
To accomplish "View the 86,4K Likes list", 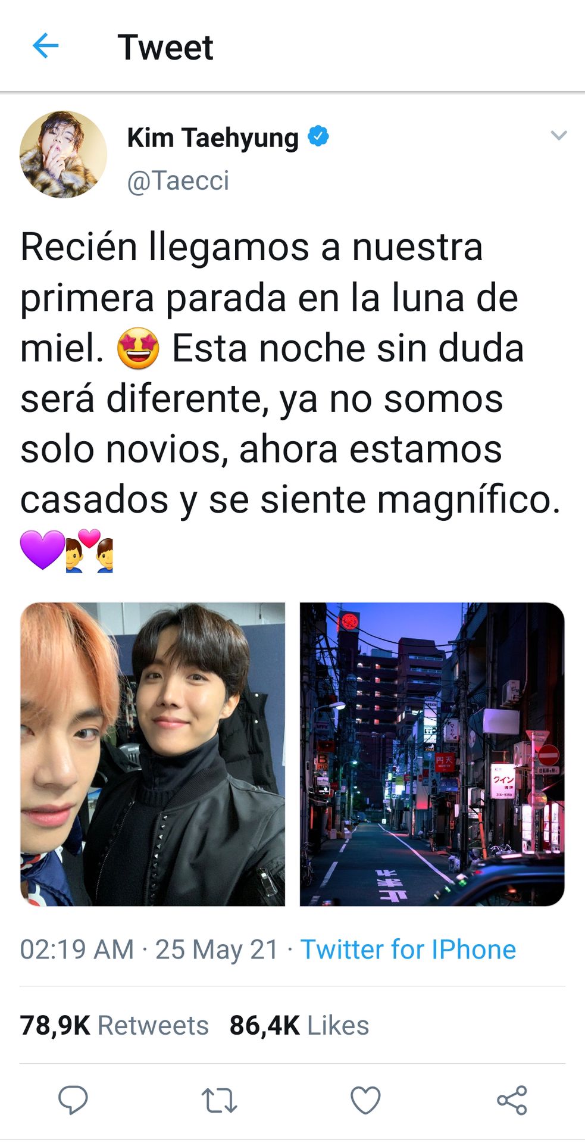I will tap(299, 1025).
